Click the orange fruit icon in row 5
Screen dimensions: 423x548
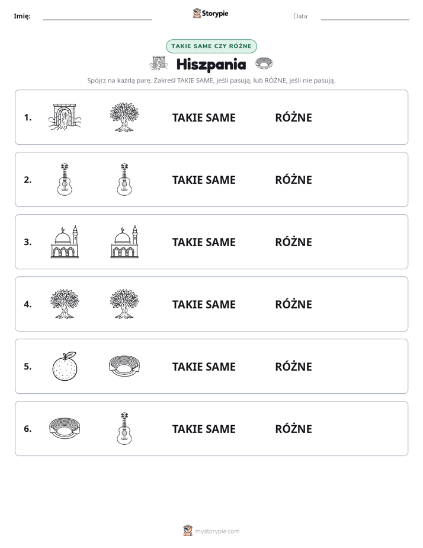(x=65, y=366)
